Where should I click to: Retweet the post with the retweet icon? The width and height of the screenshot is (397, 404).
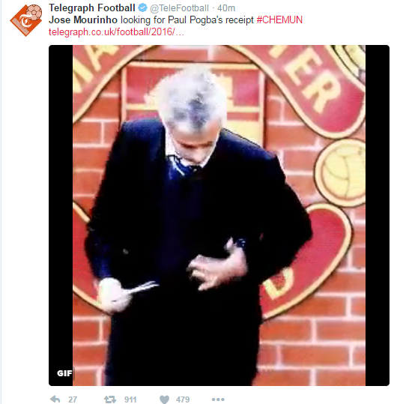point(110,400)
